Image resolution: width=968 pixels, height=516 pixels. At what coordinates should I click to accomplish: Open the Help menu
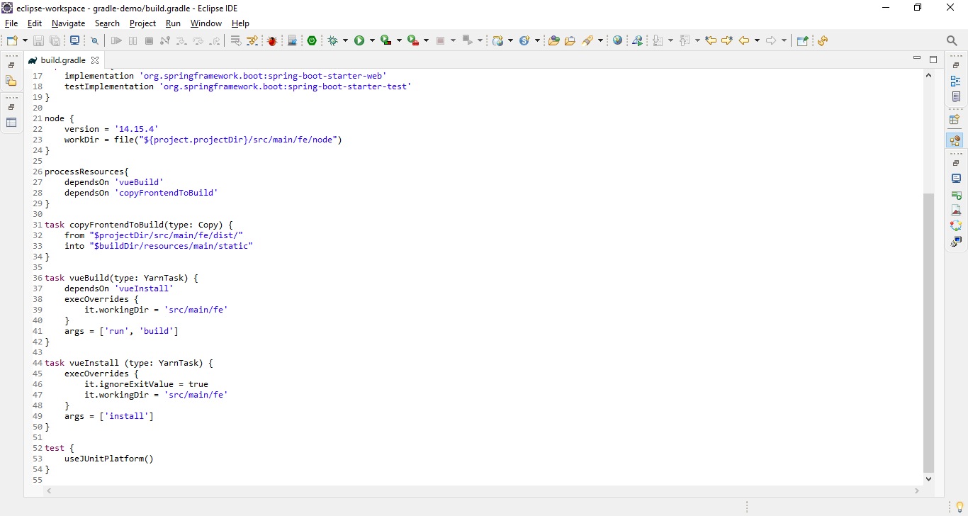(x=240, y=23)
